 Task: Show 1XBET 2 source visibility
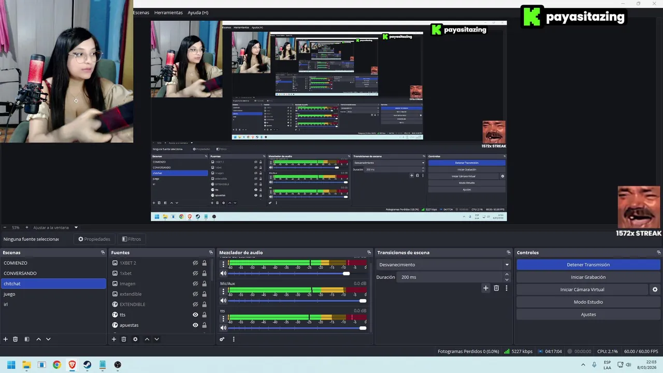[195, 263]
